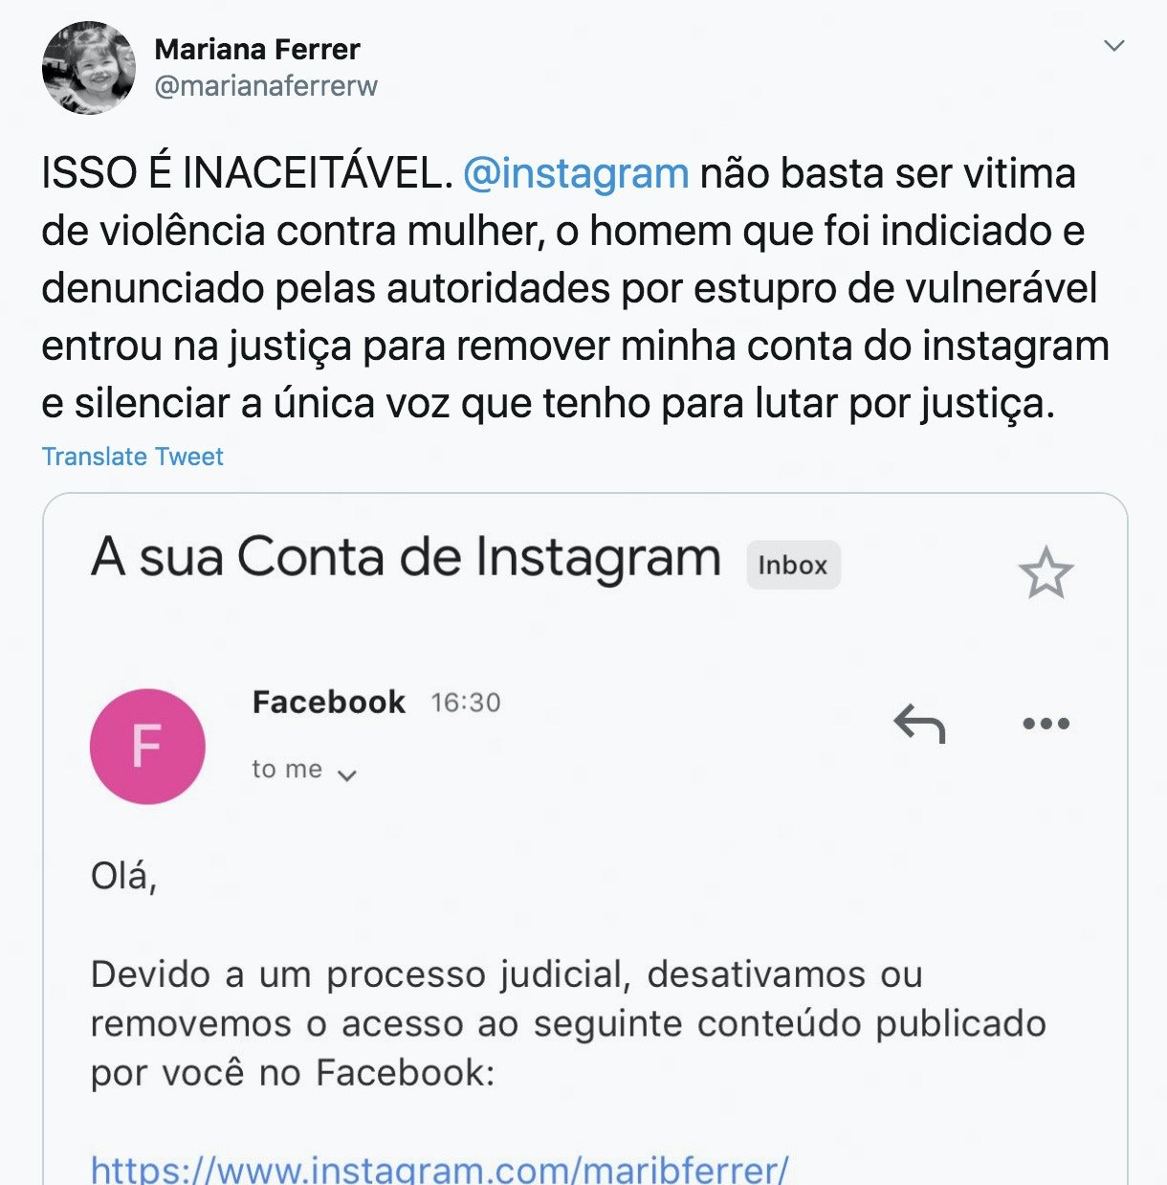This screenshot has height=1185, width=1167.
Task: Click the email subject 'A sua Conta de Instagram'
Action: point(407,557)
